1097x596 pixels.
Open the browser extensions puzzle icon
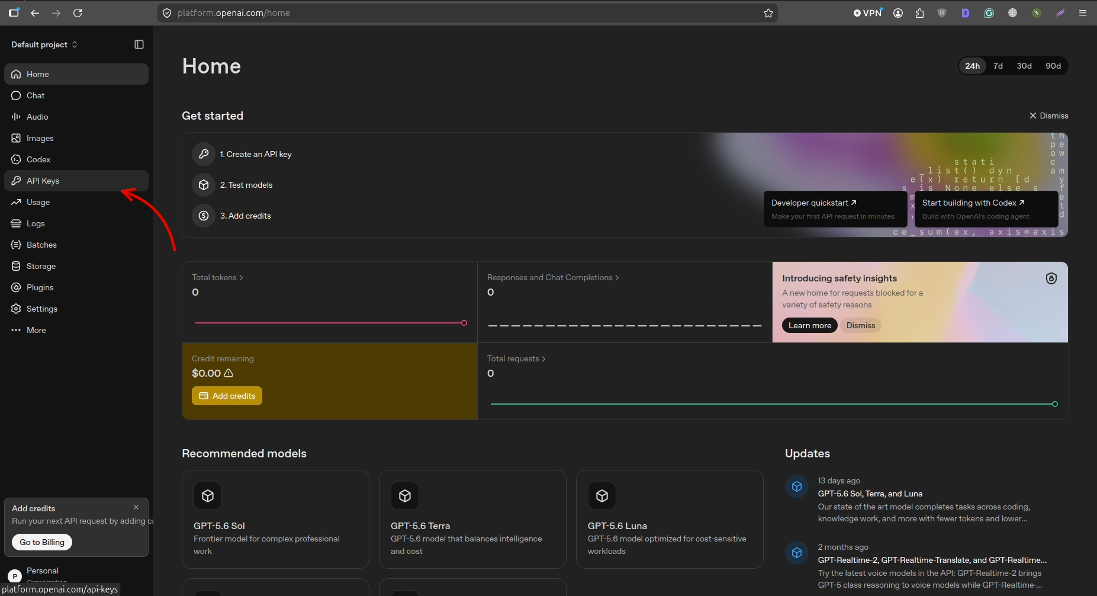(x=919, y=13)
